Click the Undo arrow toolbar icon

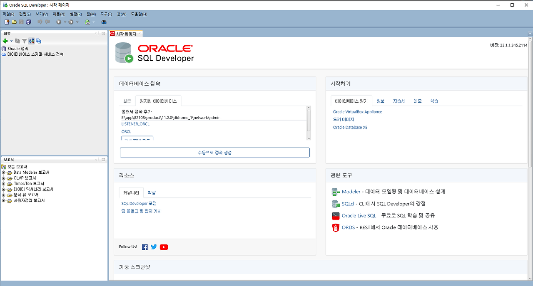tap(40, 22)
